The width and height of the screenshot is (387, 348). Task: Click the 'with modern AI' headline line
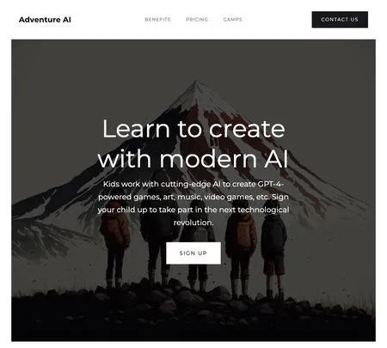point(193,158)
